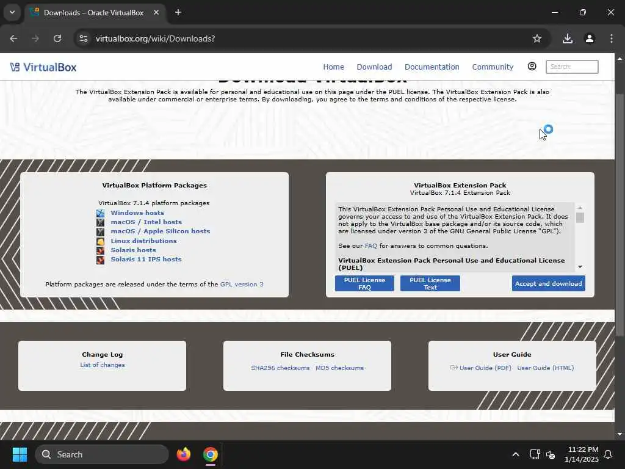Viewport: 625px width, 469px height.
Task: Click the PUEL License FAQ button
Action: pyautogui.click(x=364, y=283)
